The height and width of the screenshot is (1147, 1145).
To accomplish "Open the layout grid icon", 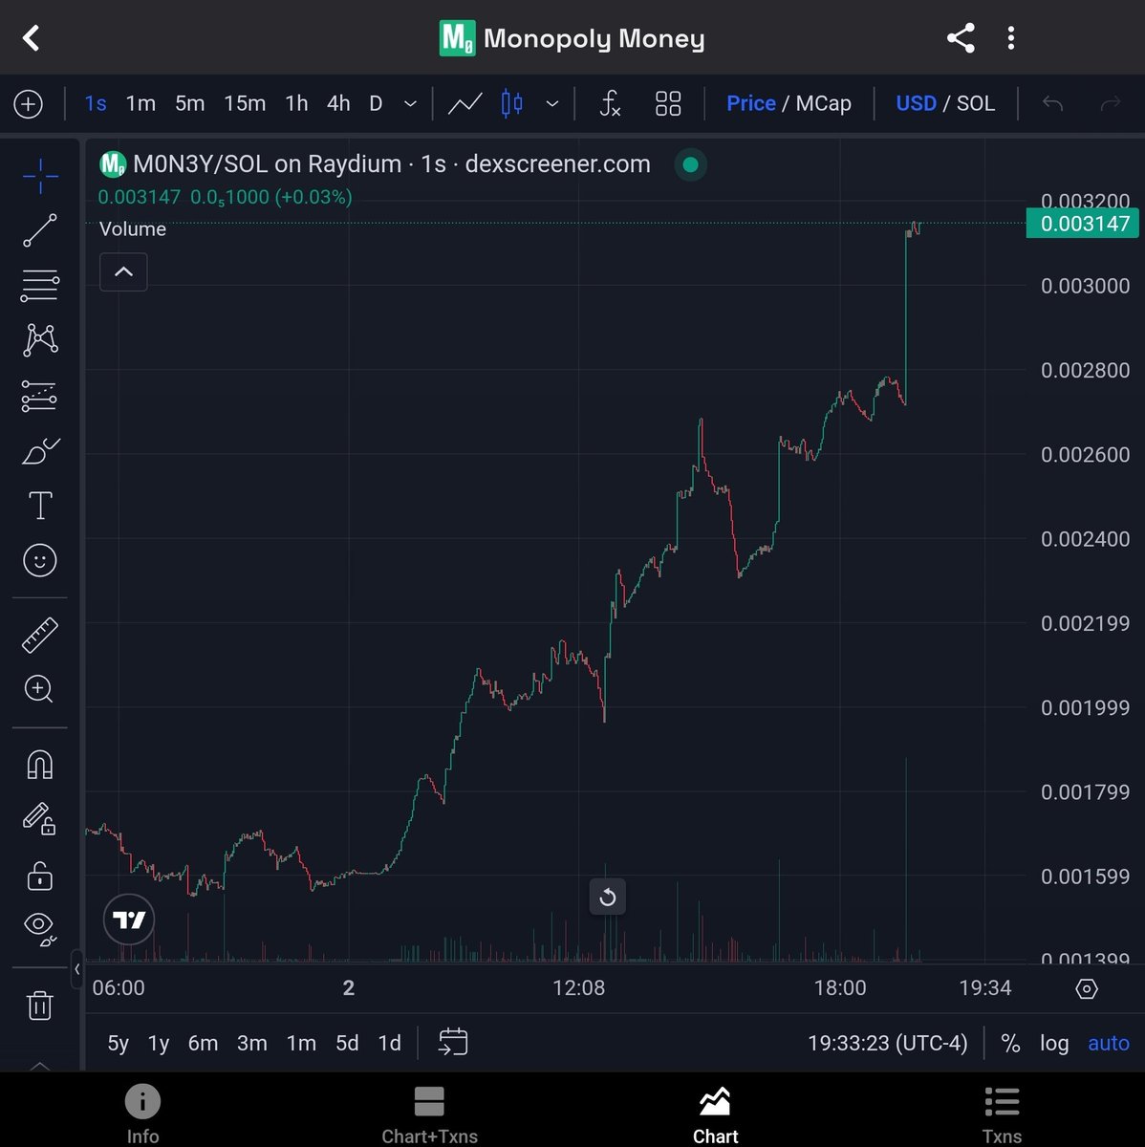I will point(668,103).
